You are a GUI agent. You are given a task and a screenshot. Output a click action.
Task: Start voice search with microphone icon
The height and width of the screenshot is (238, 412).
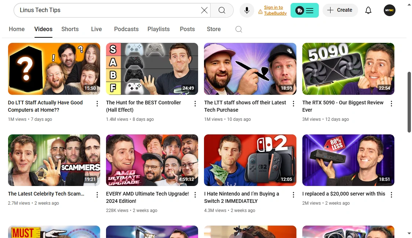(x=247, y=10)
